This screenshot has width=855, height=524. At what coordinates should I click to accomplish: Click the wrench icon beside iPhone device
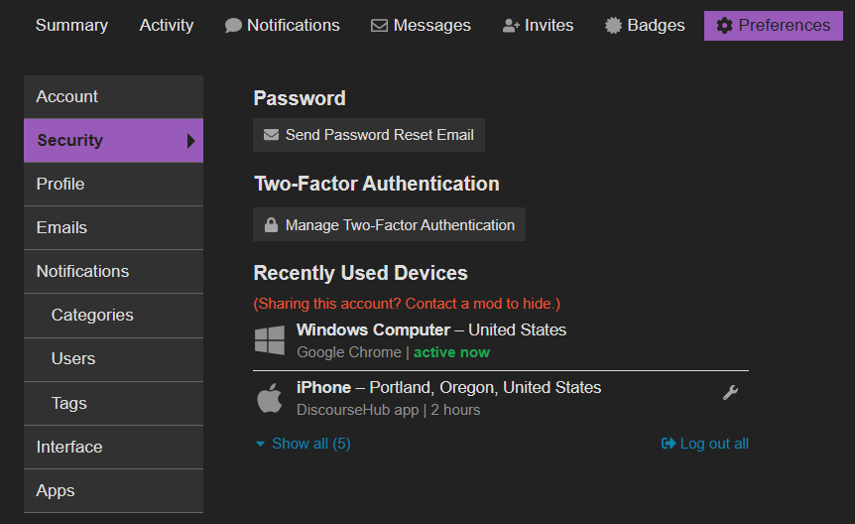coord(730,393)
